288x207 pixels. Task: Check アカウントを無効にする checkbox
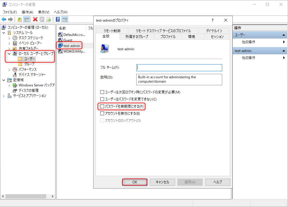tap(102, 114)
